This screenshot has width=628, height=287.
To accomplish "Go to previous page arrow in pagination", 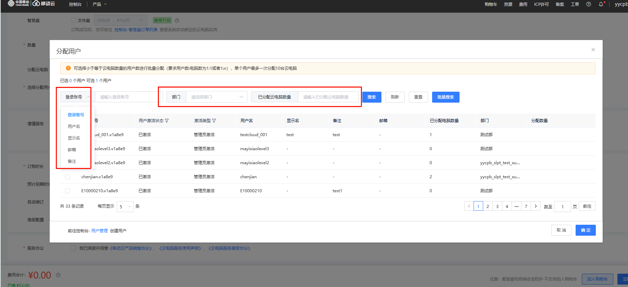I will (469, 206).
